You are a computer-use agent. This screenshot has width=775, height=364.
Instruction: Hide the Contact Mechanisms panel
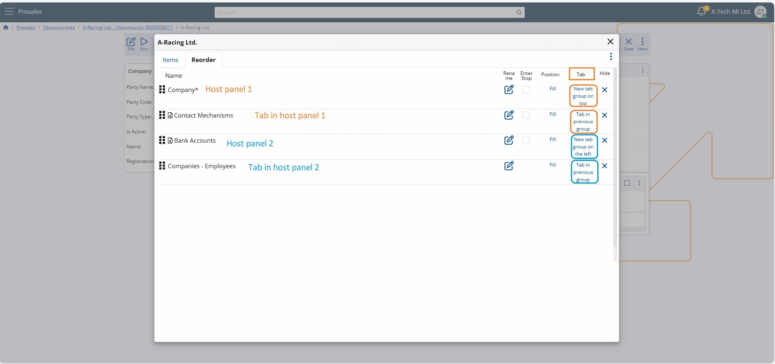(605, 115)
